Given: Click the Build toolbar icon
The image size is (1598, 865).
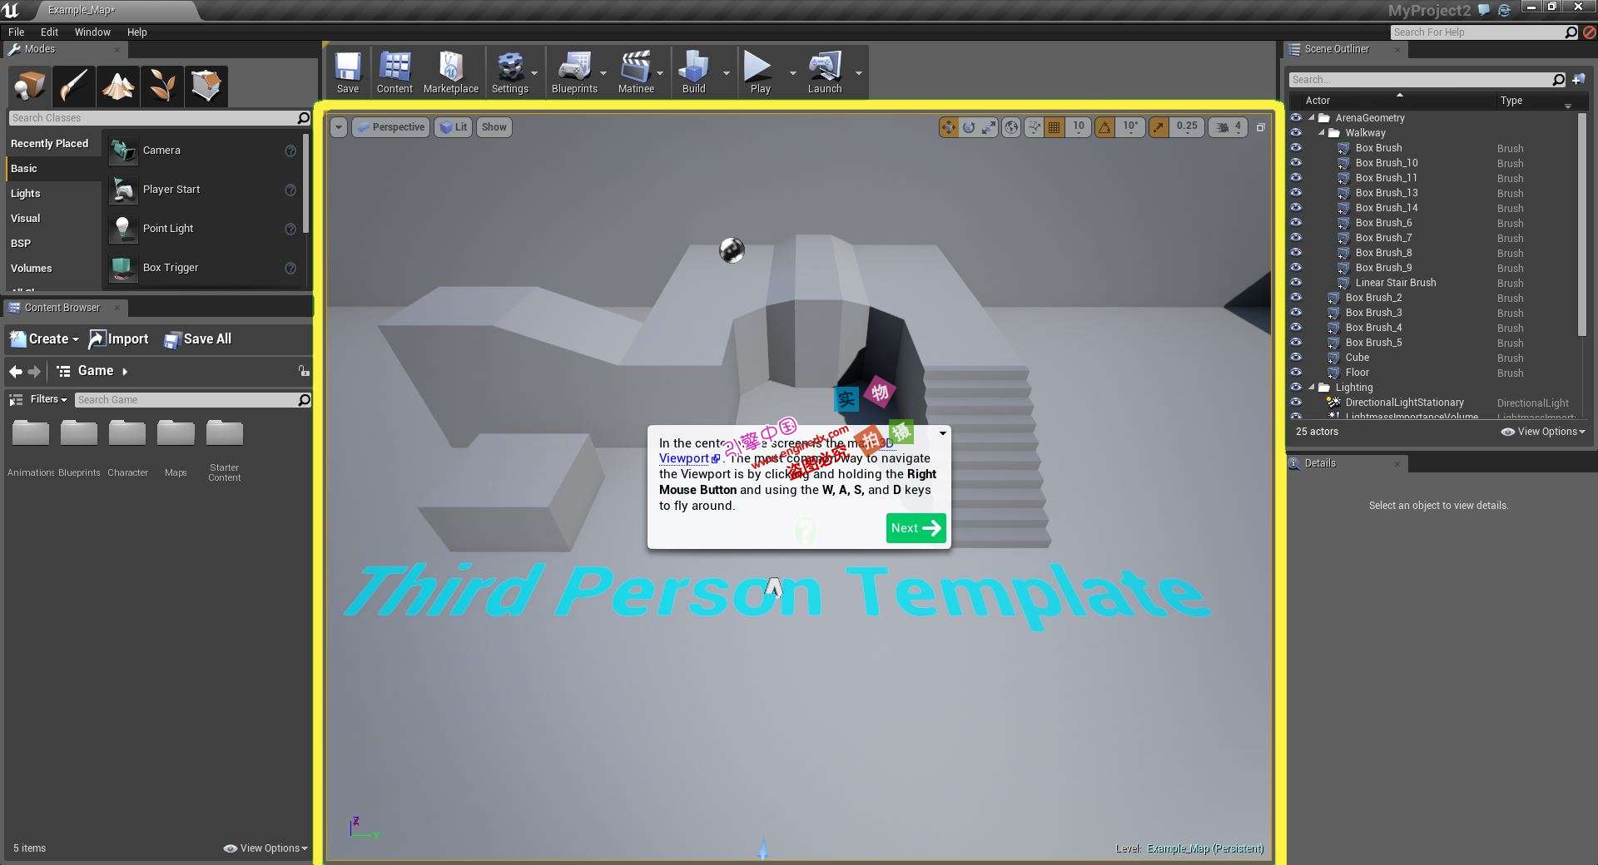Looking at the screenshot, I should tap(693, 72).
